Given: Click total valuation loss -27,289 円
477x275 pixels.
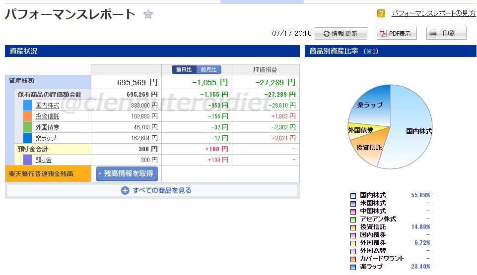Looking at the screenshot, I should pos(275,82).
